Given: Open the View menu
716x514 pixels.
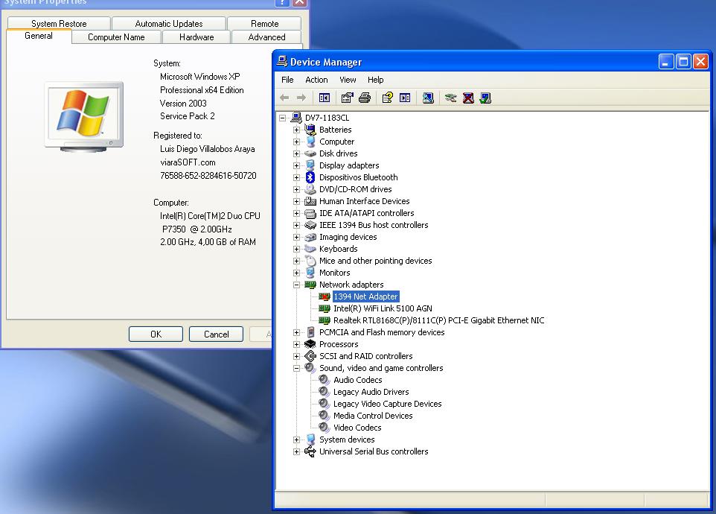Looking at the screenshot, I should pos(348,80).
